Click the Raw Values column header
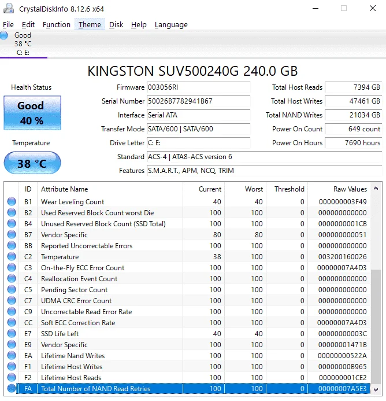386x401 pixels. [339, 189]
